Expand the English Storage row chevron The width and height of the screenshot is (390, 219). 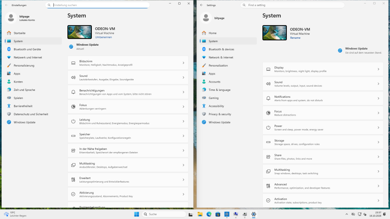click(378, 142)
